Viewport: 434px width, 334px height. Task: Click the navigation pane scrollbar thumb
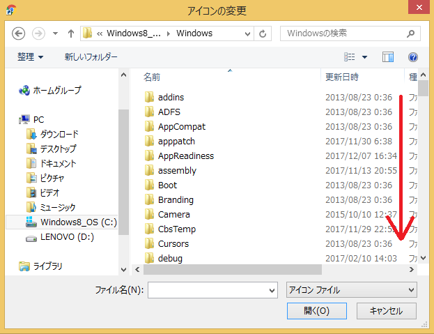click(x=124, y=172)
